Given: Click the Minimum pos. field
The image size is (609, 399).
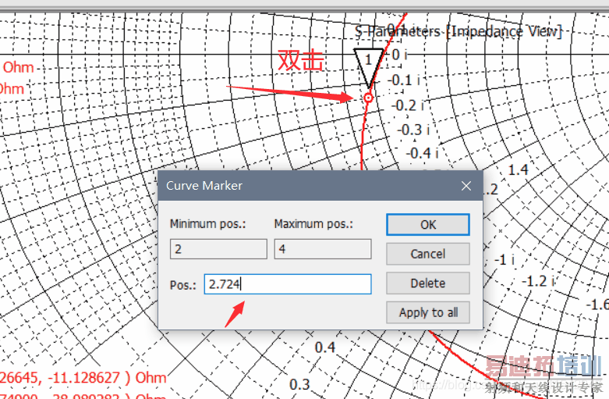Looking at the screenshot, I should pos(218,249).
